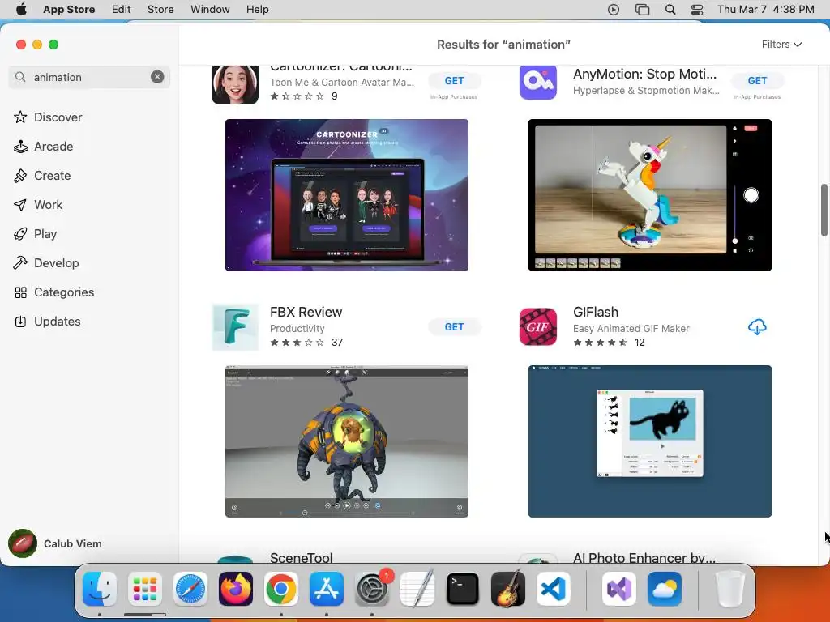Click Cartoonizer's 9 ratings stars
The image size is (830, 622).
click(x=297, y=96)
